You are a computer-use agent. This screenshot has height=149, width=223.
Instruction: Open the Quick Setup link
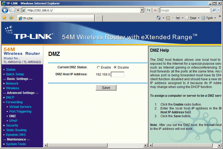tap(15, 74)
